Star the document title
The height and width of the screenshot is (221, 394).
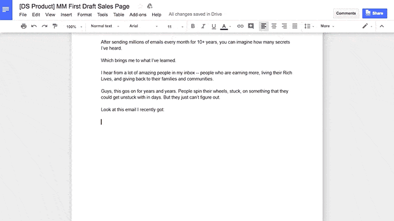coord(140,6)
